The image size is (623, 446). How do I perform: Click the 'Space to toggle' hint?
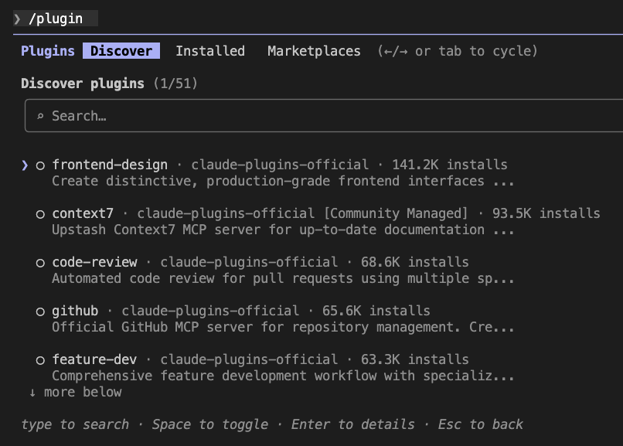coord(210,424)
